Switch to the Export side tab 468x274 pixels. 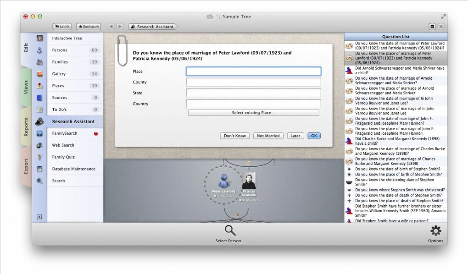[26, 166]
